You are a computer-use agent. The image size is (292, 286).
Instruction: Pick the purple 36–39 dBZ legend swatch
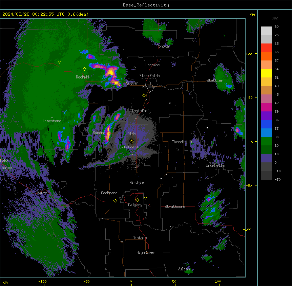tap(266, 116)
